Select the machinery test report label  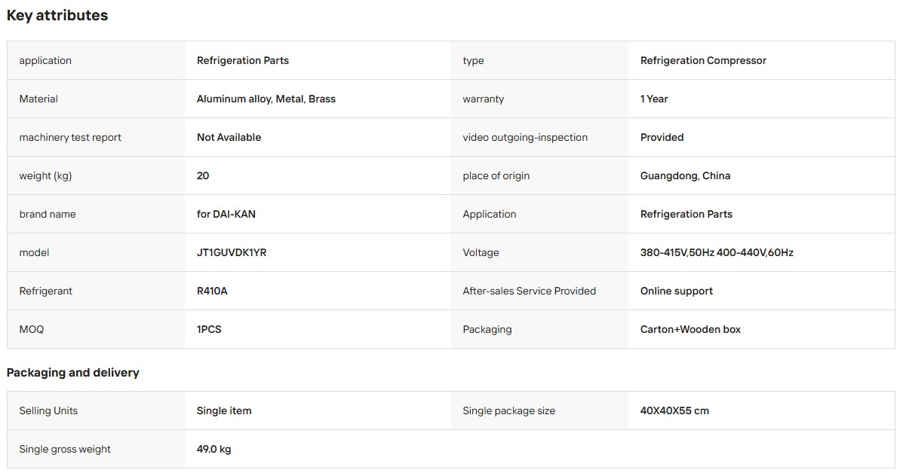tap(70, 137)
